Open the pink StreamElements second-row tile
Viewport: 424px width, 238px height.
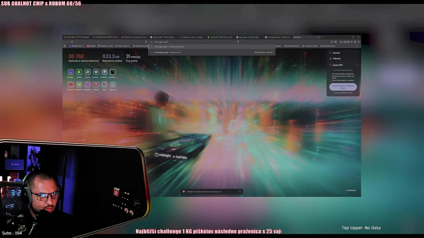[87, 85]
